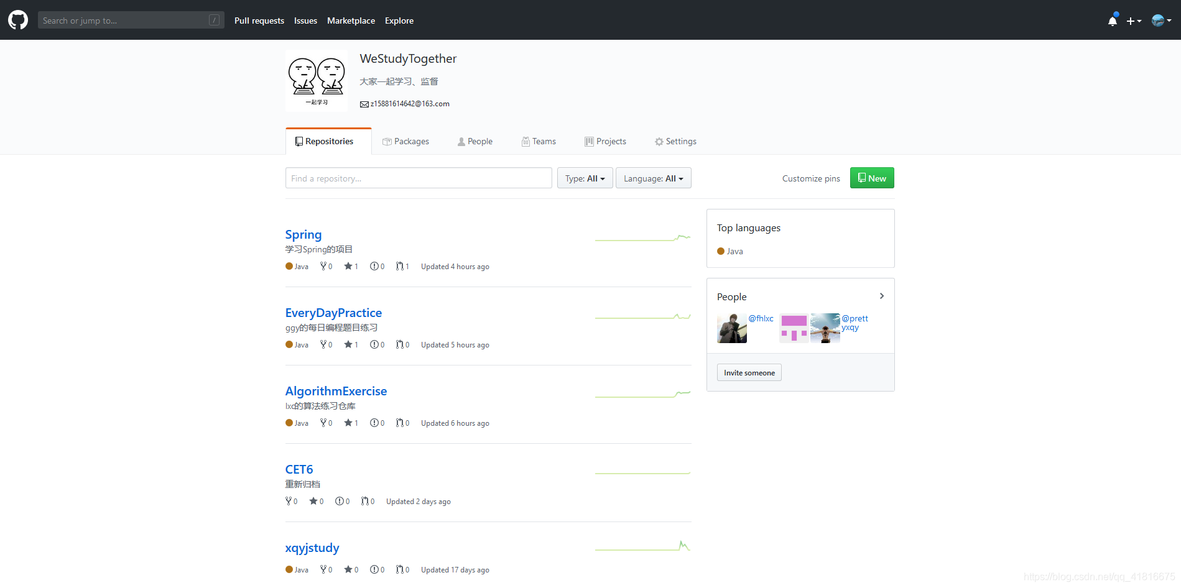Open the @fhlxc member profile link
The image size is (1181, 588).
(x=761, y=318)
